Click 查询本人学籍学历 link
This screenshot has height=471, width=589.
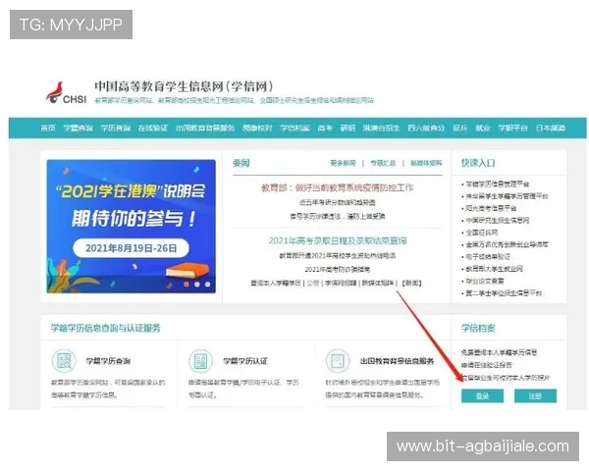click(x=276, y=283)
